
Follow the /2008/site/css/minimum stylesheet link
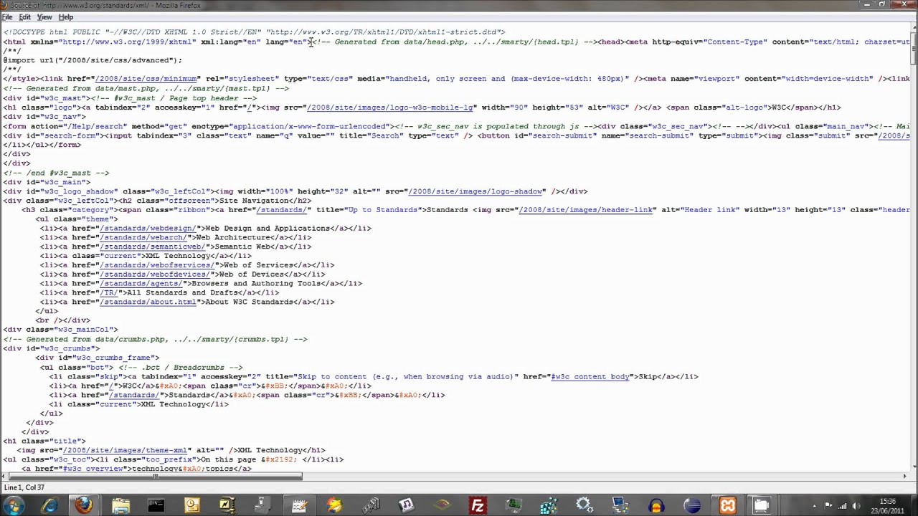pos(146,79)
